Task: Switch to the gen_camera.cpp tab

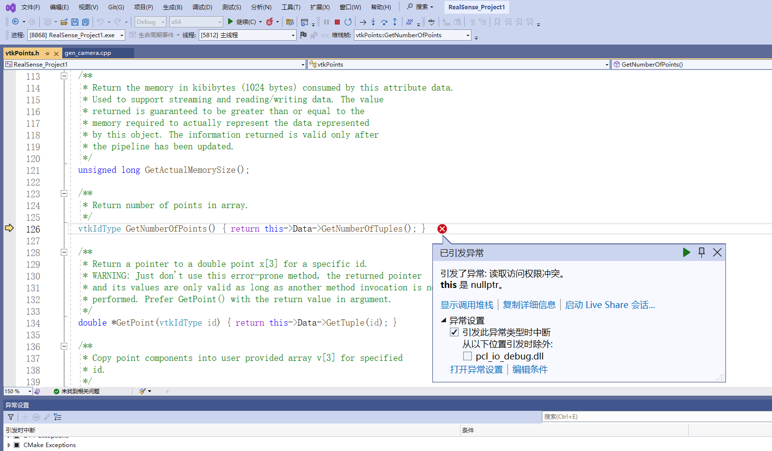Action: 88,53
